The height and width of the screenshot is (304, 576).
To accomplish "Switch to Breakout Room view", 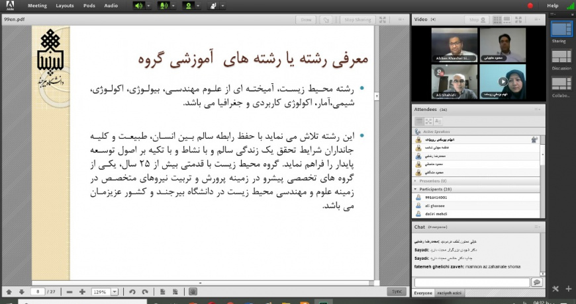I will [x=429, y=122].
